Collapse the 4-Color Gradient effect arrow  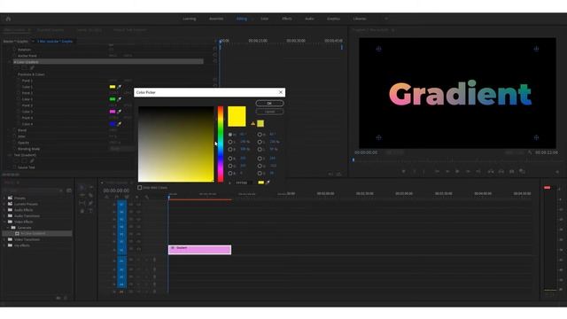pyautogui.click(x=10, y=62)
